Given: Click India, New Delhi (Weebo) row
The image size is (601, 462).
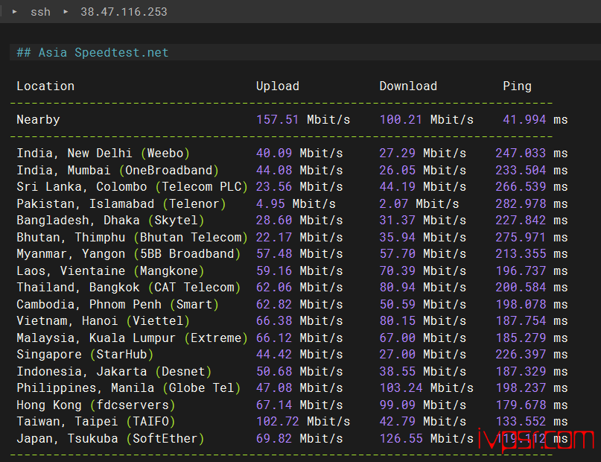Looking at the screenshot, I should coord(292,153).
